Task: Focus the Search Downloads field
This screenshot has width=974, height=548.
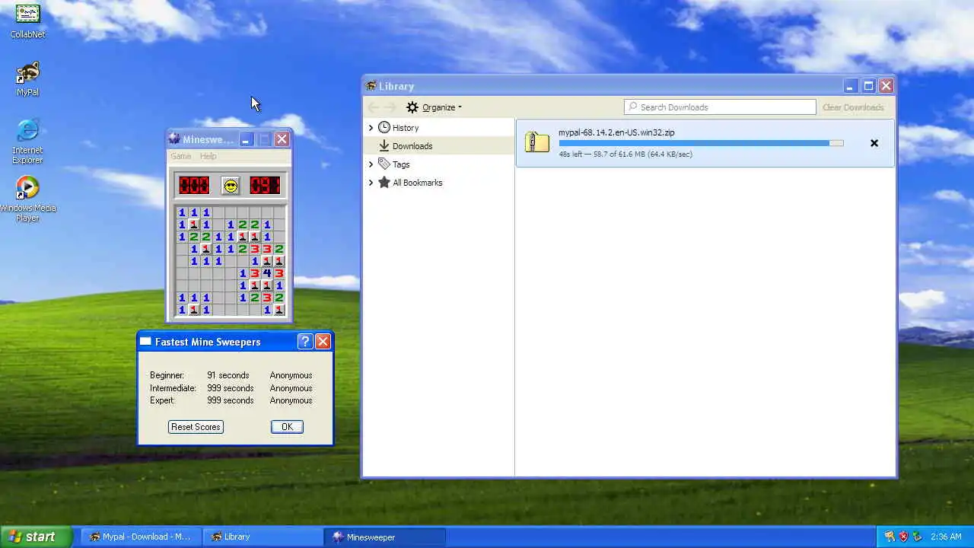Action: 720,107
